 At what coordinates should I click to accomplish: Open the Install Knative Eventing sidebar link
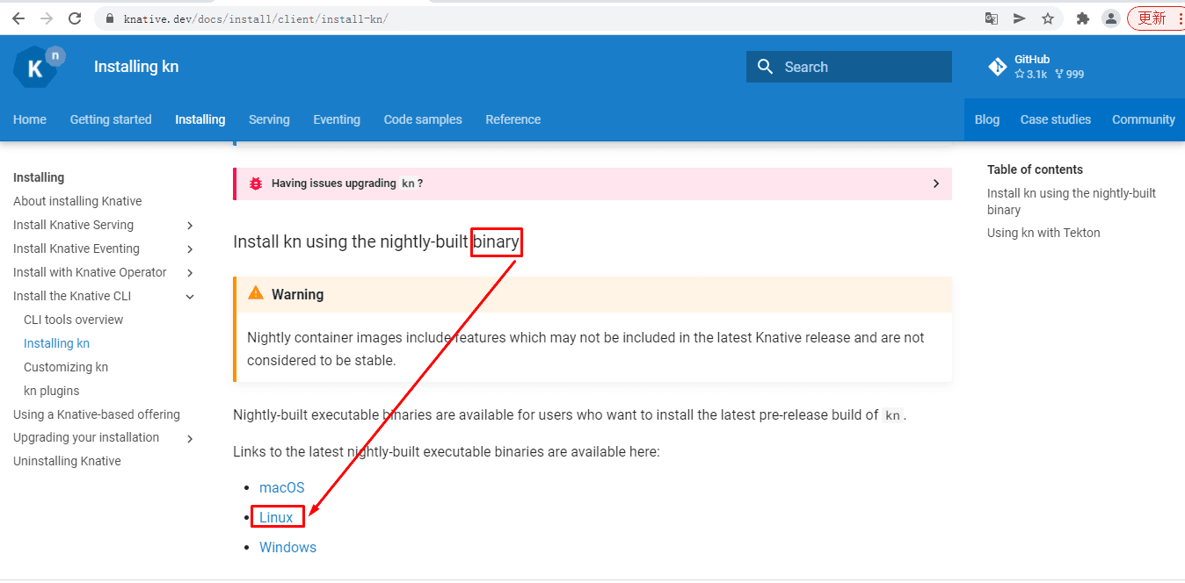[x=76, y=248]
